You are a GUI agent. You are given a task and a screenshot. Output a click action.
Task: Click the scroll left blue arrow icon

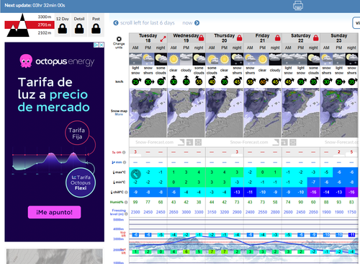click(x=116, y=23)
